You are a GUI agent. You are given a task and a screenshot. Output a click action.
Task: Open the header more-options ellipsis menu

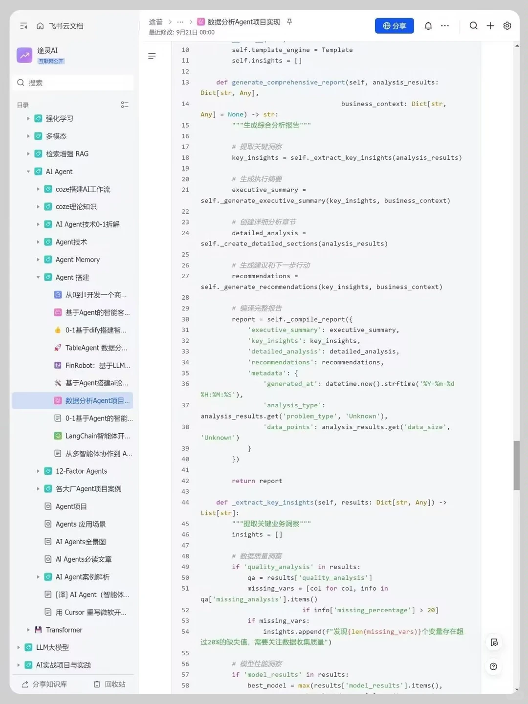coord(445,26)
